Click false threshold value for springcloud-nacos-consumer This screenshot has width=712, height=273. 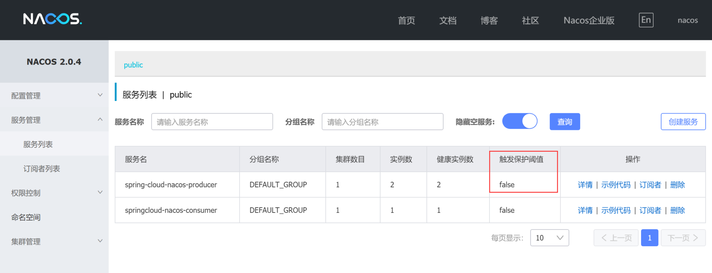coord(507,210)
